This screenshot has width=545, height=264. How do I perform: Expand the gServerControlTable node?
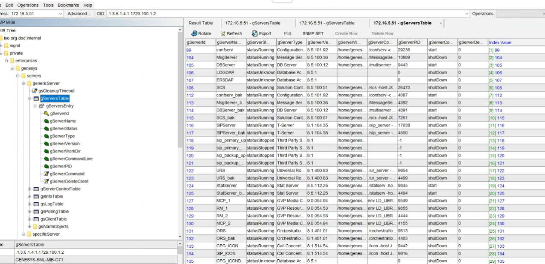pyautogui.click(x=30, y=189)
